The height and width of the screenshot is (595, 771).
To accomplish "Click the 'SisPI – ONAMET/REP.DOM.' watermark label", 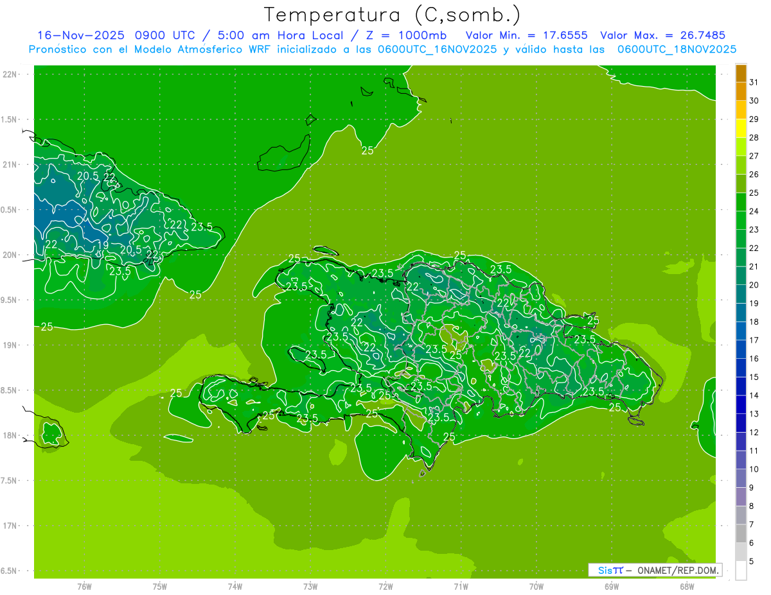I will [x=655, y=570].
